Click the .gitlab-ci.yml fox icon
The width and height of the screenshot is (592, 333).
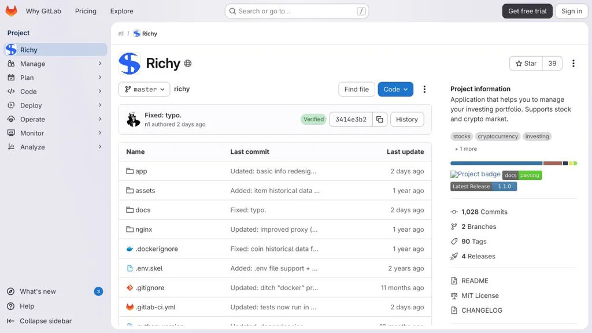click(x=130, y=307)
